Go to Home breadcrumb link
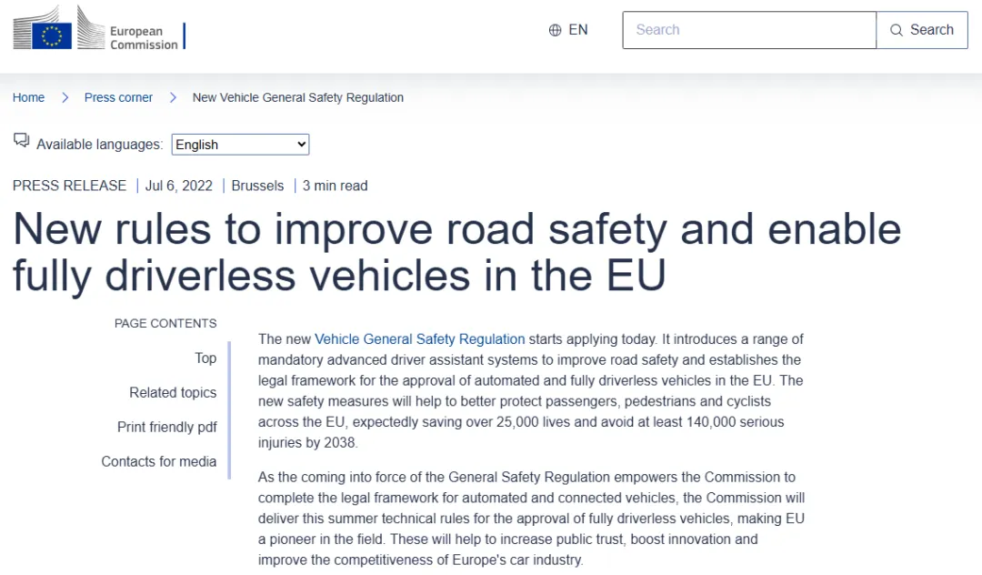The height and width of the screenshot is (575, 982). [x=28, y=97]
